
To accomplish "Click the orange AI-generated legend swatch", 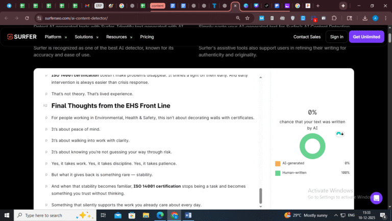I will (278, 164).
